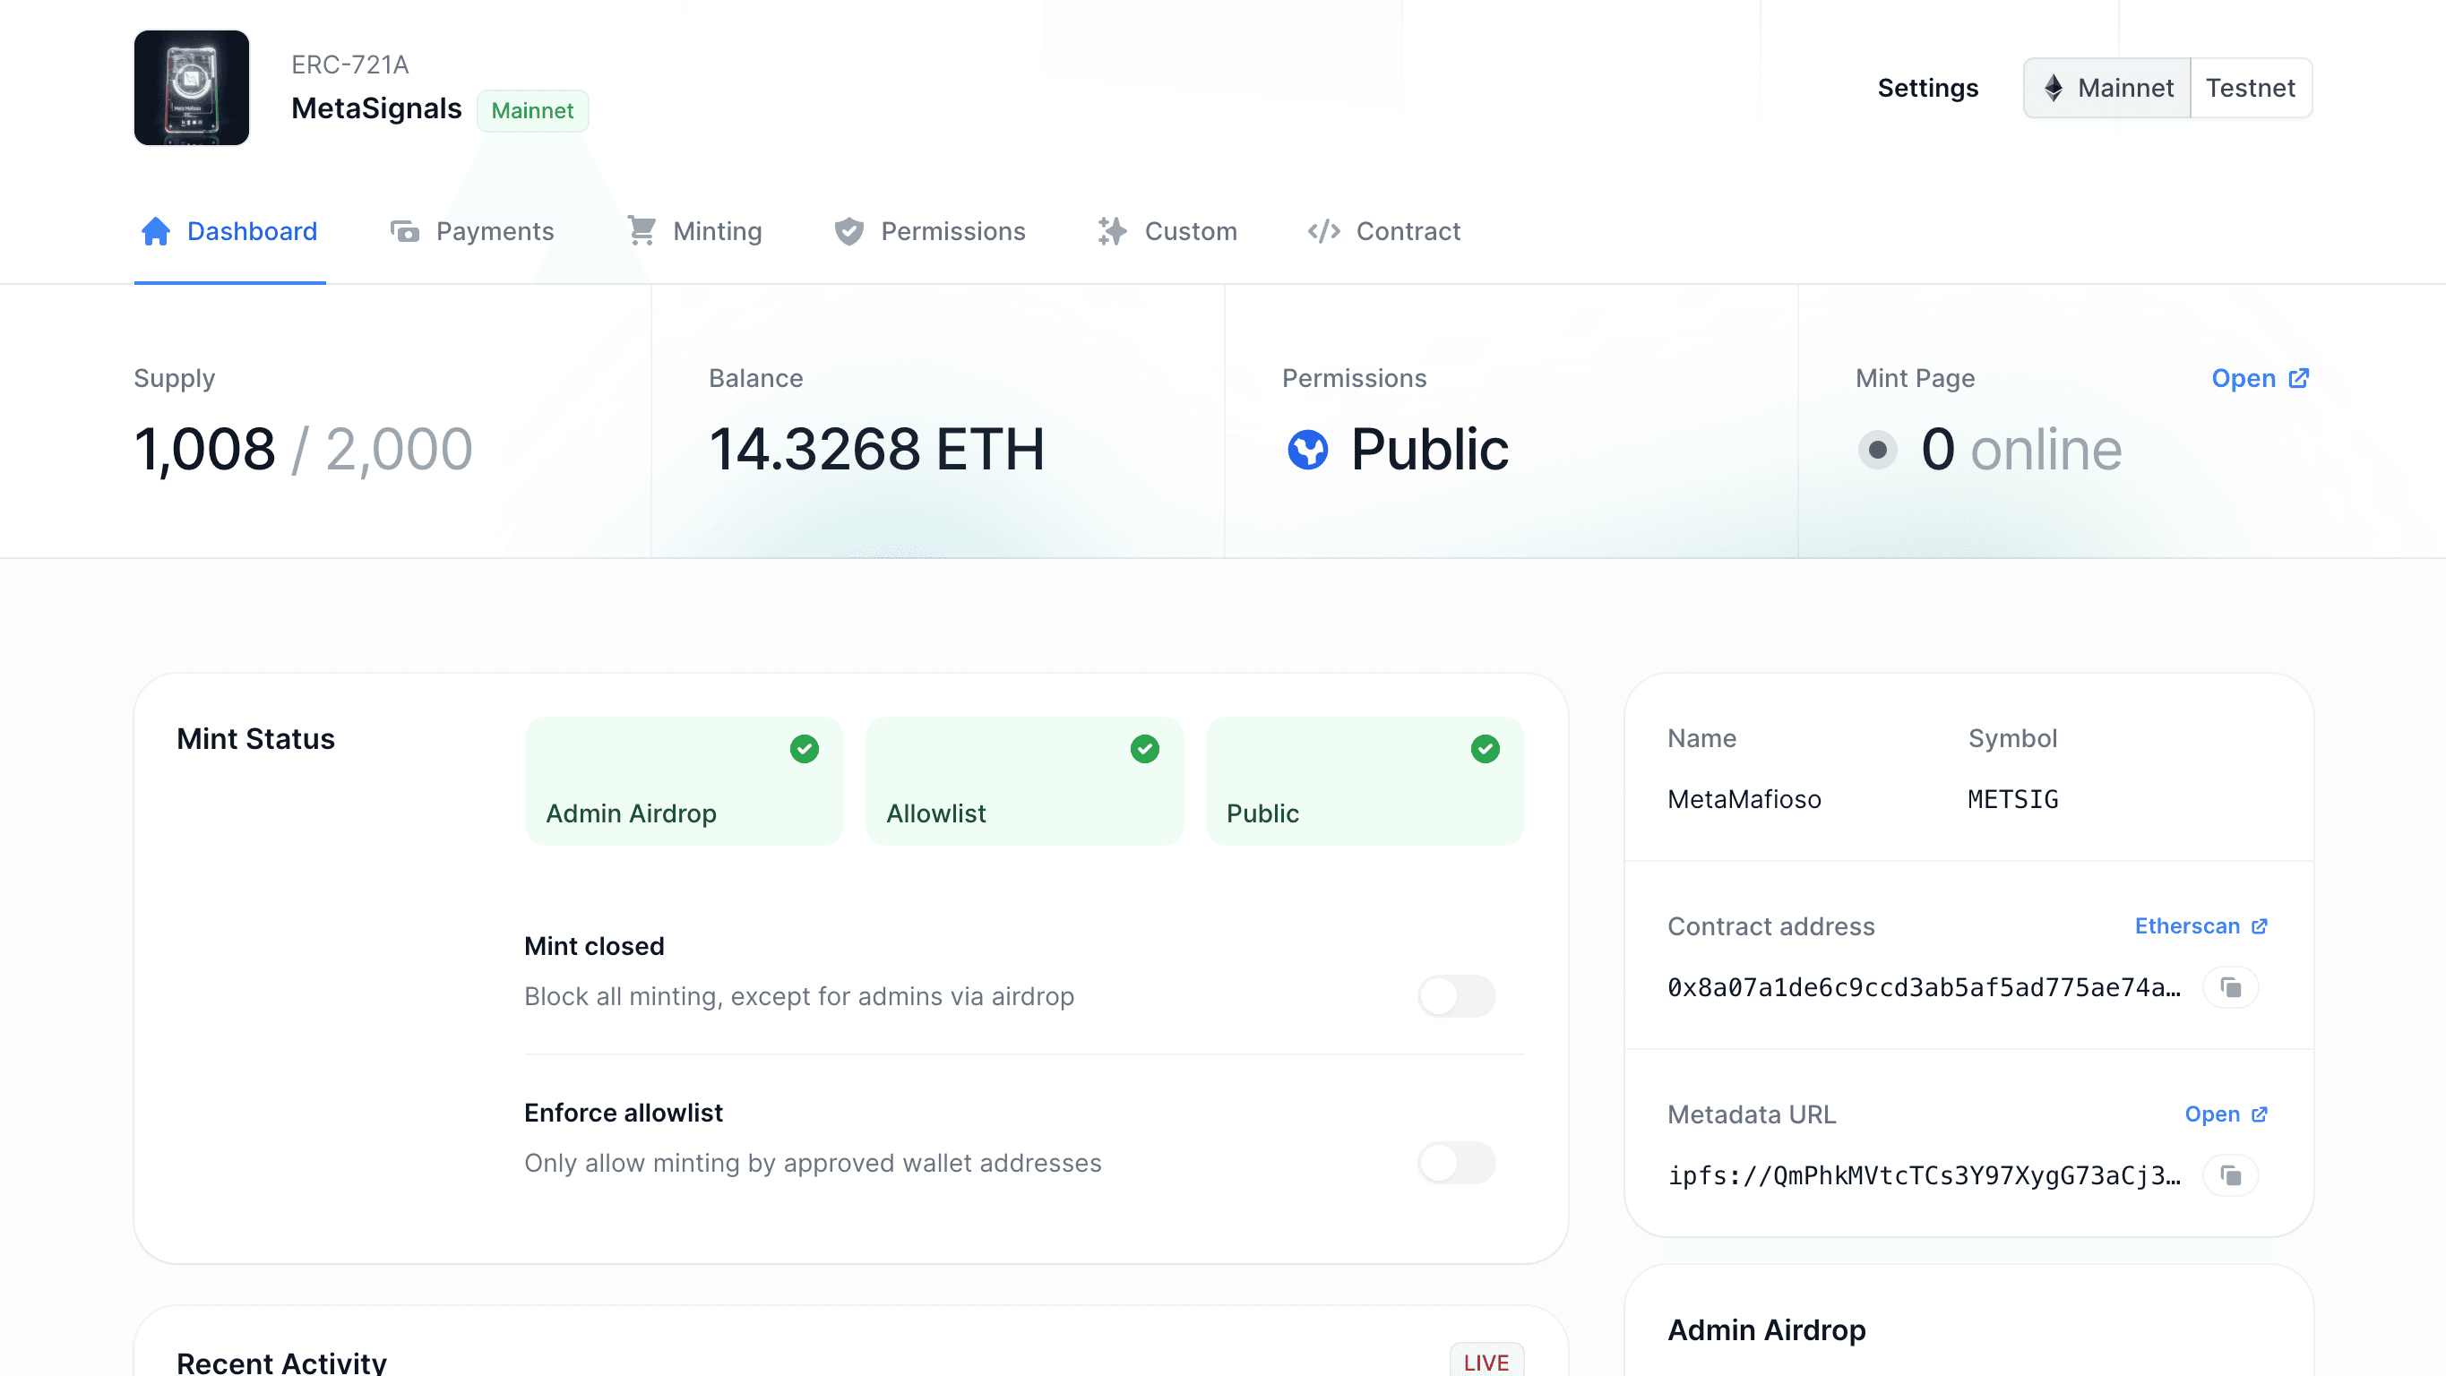
Task: Click the Payments cart icon
Action: pos(405,230)
